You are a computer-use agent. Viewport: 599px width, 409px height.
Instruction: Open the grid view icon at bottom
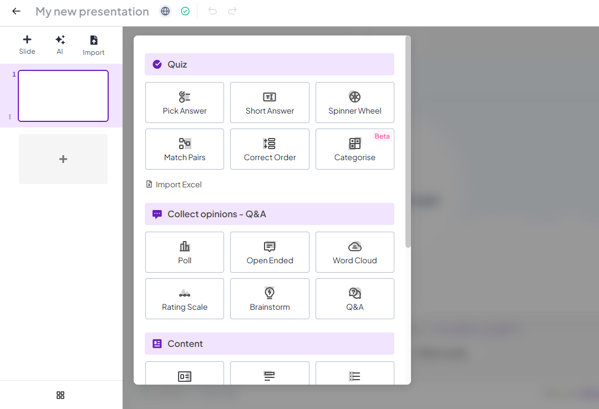[x=60, y=395]
